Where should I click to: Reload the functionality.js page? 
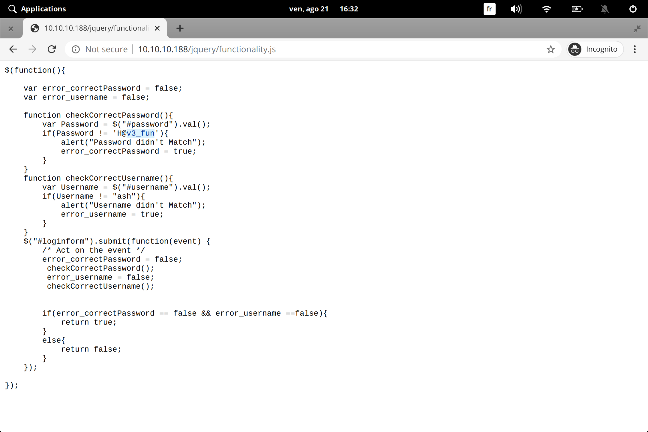coord(52,49)
